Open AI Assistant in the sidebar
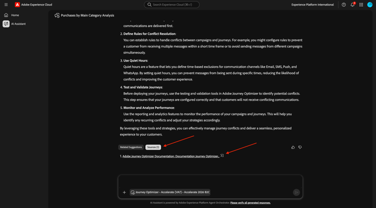Viewport: 376px width, 208px height. 18,24
